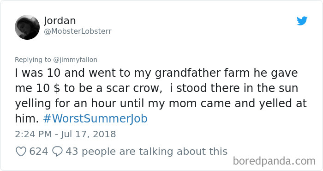Open "43 people are talking about this"
The height and width of the screenshot is (171, 323).
pos(146,152)
